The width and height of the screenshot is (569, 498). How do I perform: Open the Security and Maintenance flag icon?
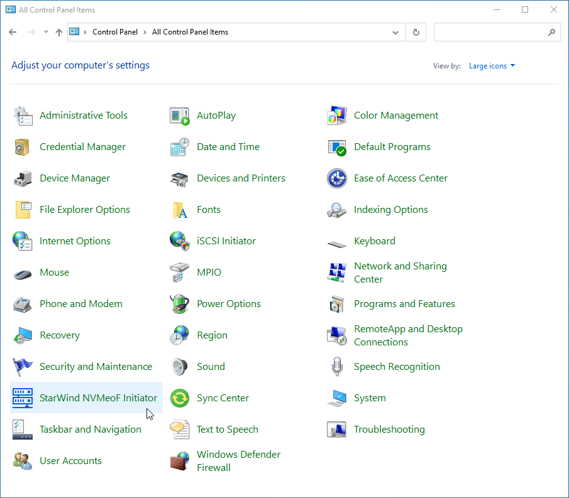(23, 367)
